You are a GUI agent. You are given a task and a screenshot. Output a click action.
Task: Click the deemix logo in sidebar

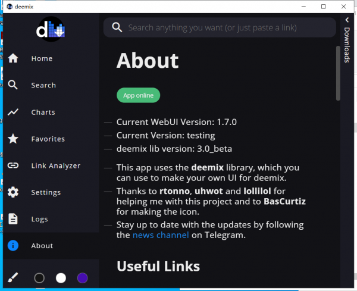tap(51, 29)
